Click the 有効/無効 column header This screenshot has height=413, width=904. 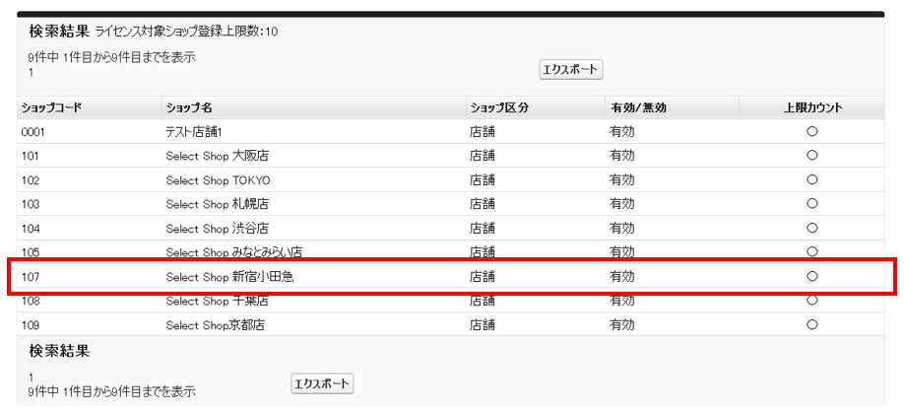pyautogui.click(x=637, y=107)
